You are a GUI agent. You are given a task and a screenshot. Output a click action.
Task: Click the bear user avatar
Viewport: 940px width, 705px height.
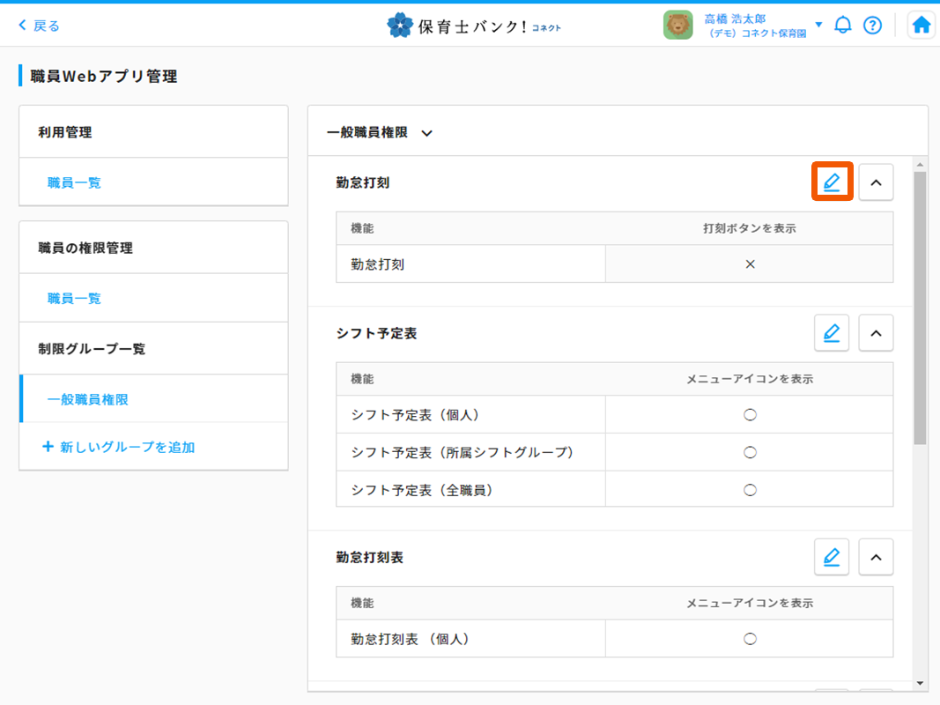click(678, 25)
